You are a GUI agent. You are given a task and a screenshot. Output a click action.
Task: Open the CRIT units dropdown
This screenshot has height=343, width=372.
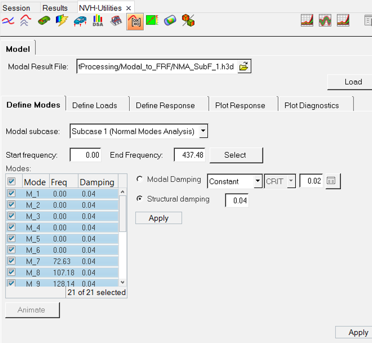(x=291, y=181)
